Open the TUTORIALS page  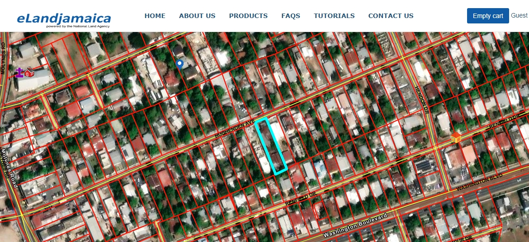click(334, 16)
